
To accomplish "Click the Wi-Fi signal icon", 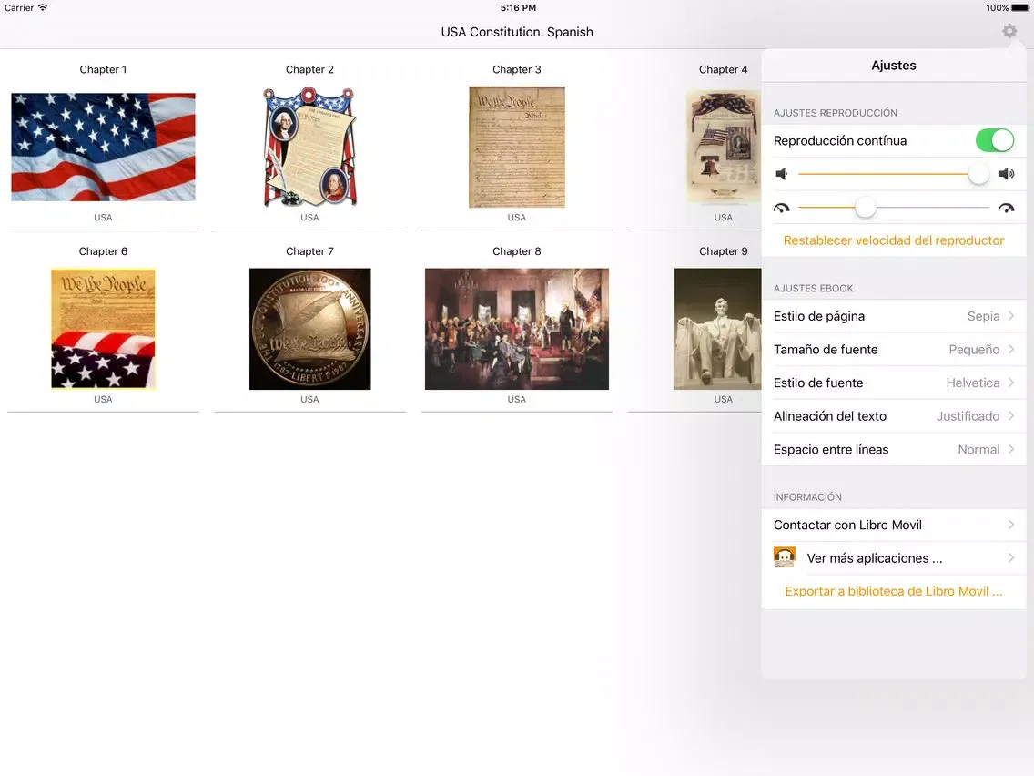I will tap(43, 8).
